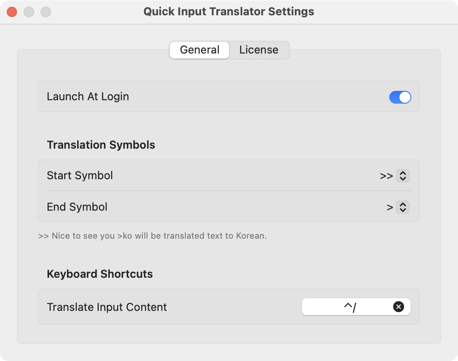Click the End Symbol up-down chevron icon

pyautogui.click(x=403, y=207)
